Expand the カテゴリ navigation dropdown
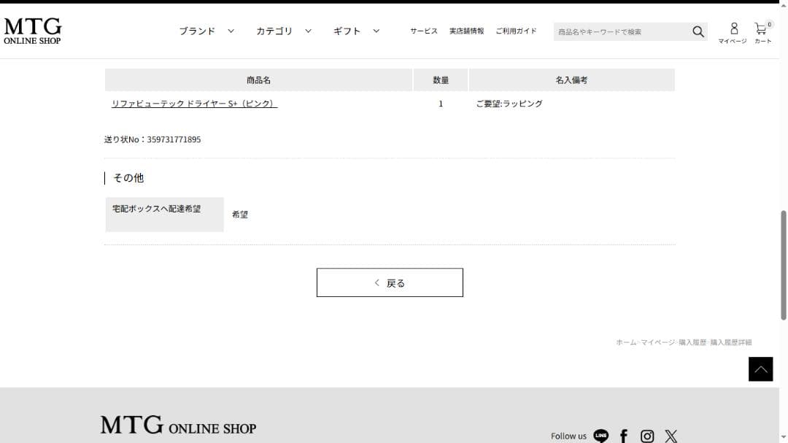This screenshot has height=443, width=788. [276, 31]
